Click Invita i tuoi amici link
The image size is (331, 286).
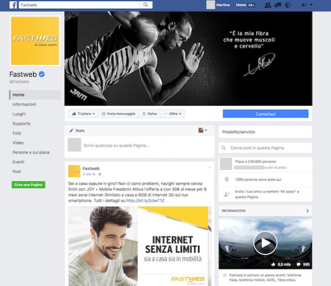pyautogui.click(x=267, y=194)
